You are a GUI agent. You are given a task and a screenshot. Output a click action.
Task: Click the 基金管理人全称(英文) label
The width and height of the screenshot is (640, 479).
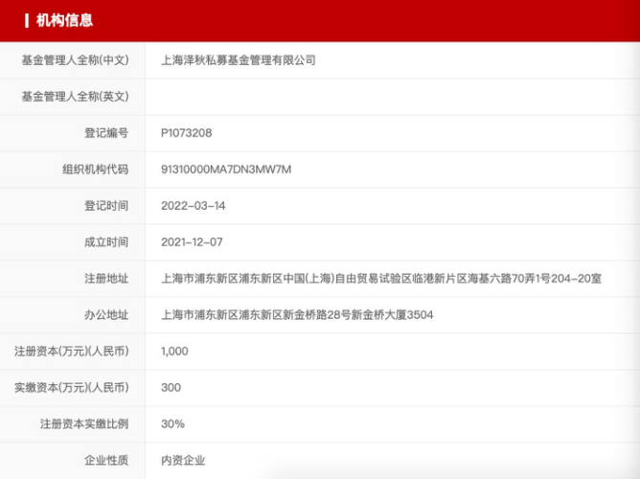[x=75, y=97]
